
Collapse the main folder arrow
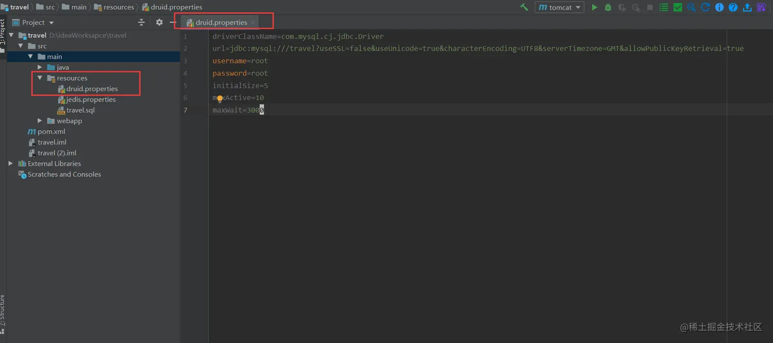click(x=30, y=57)
